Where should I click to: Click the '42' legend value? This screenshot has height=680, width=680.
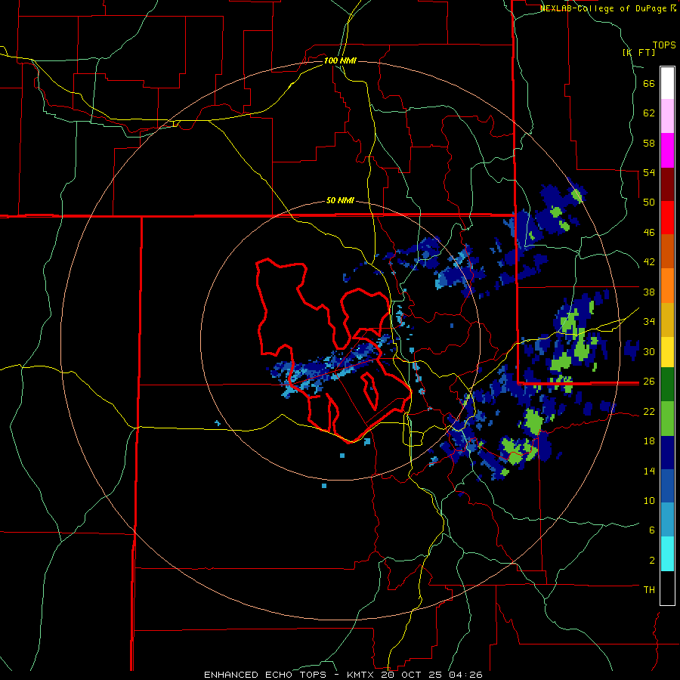click(649, 262)
